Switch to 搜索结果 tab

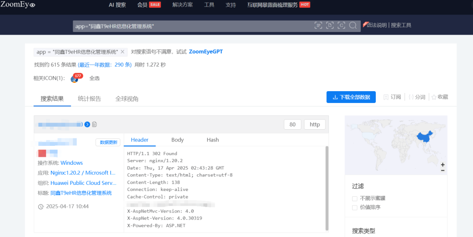(52, 99)
